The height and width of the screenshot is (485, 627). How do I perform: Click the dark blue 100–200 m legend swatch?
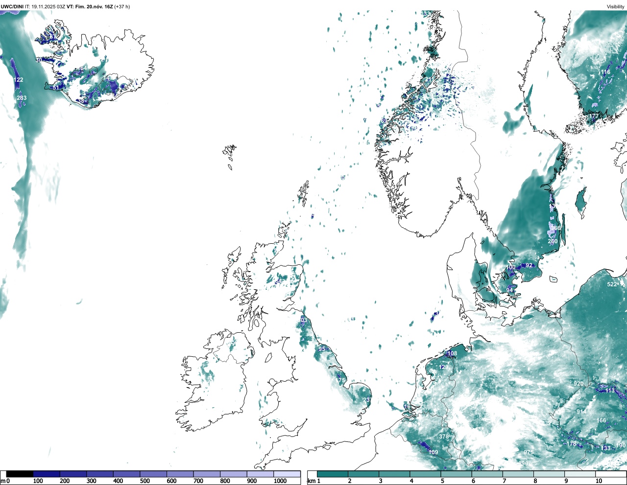click(x=46, y=474)
